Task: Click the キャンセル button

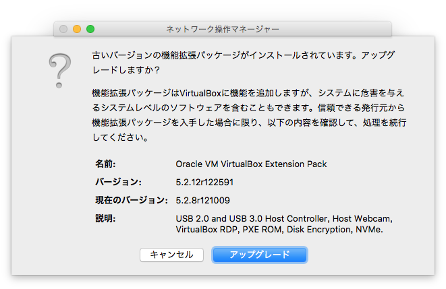Action: point(171,255)
